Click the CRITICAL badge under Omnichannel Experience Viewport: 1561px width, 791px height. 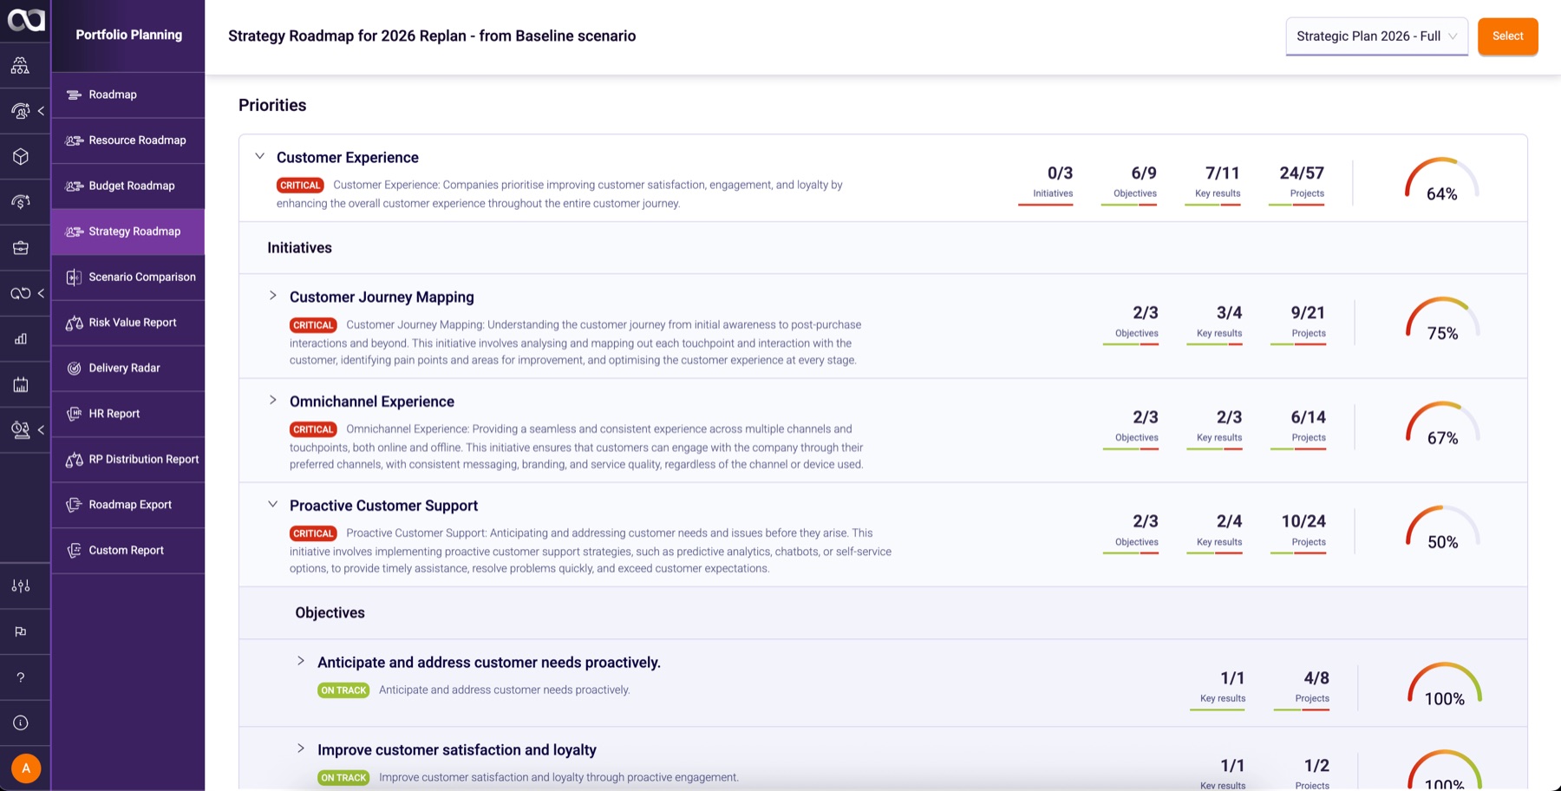(313, 429)
